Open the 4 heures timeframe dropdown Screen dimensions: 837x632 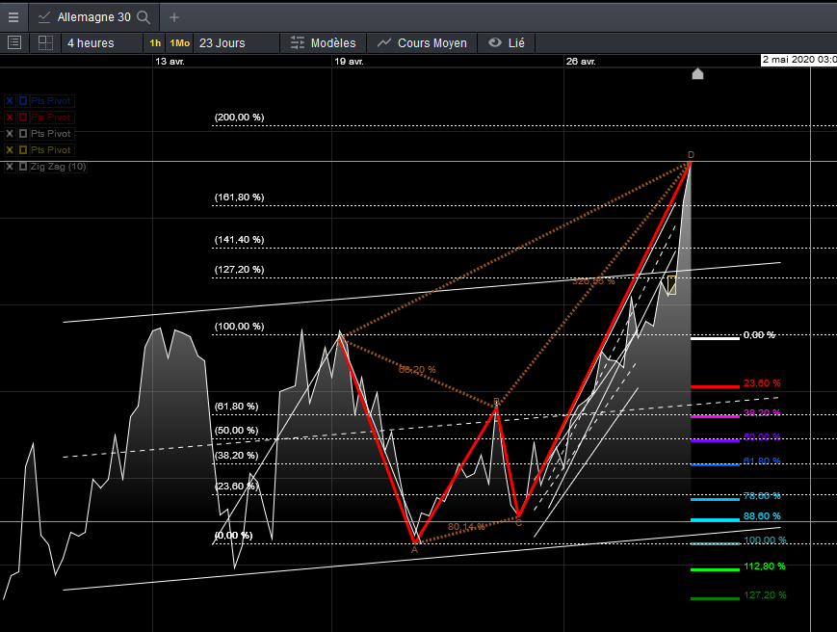pos(101,43)
